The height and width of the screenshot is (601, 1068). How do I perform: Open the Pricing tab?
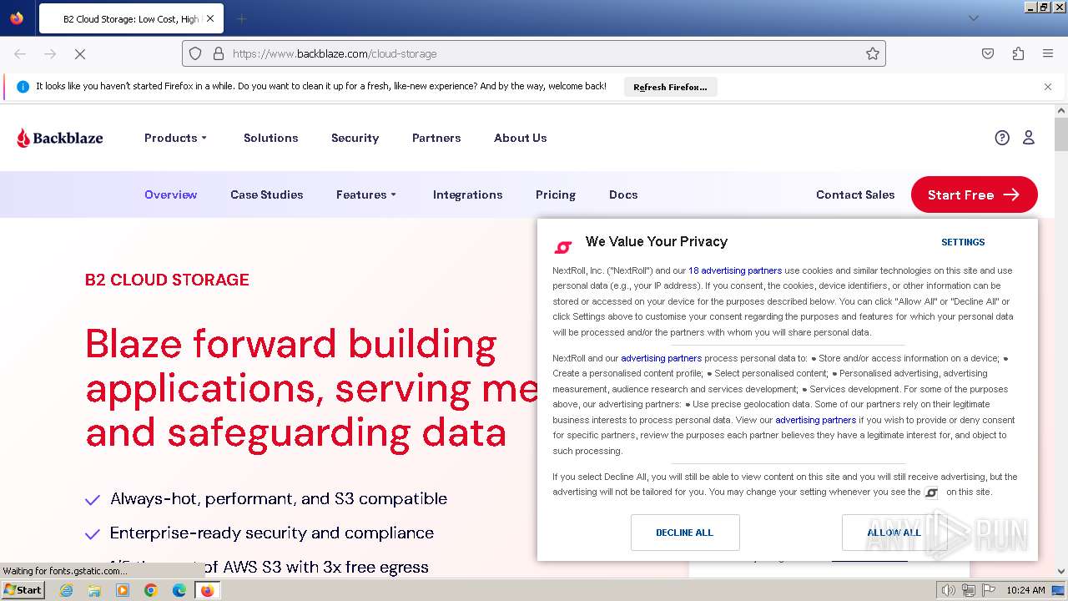point(556,194)
